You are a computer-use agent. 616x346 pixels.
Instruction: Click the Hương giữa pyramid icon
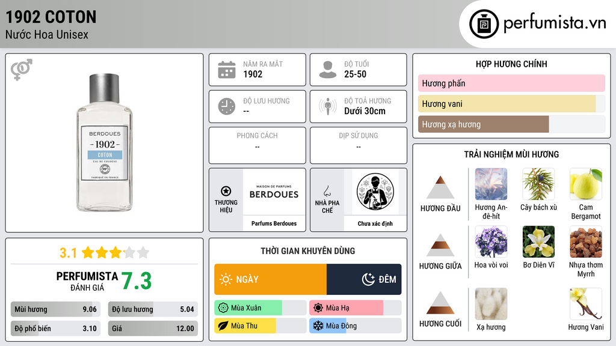(440, 245)
